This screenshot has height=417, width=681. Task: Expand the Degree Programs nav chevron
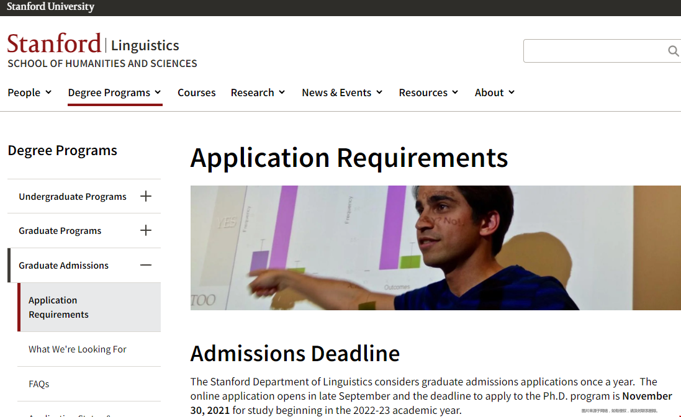[x=158, y=92]
